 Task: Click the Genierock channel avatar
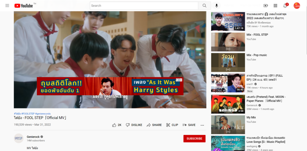tap(19, 138)
